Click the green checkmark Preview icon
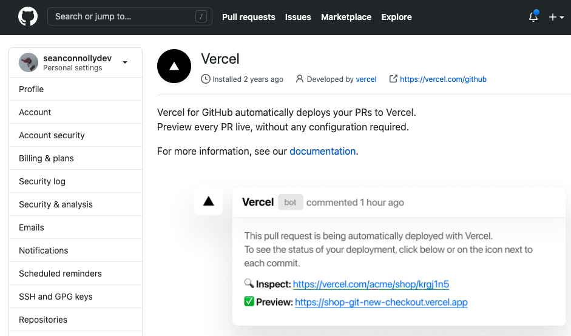The image size is (571, 336). [x=249, y=301]
